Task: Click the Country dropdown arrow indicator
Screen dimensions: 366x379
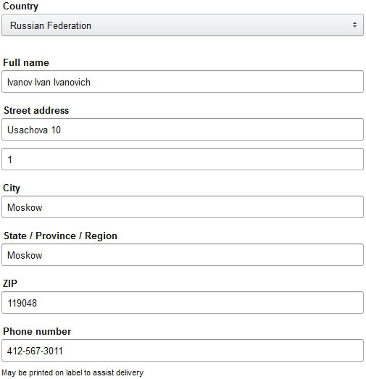Action: click(x=354, y=25)
